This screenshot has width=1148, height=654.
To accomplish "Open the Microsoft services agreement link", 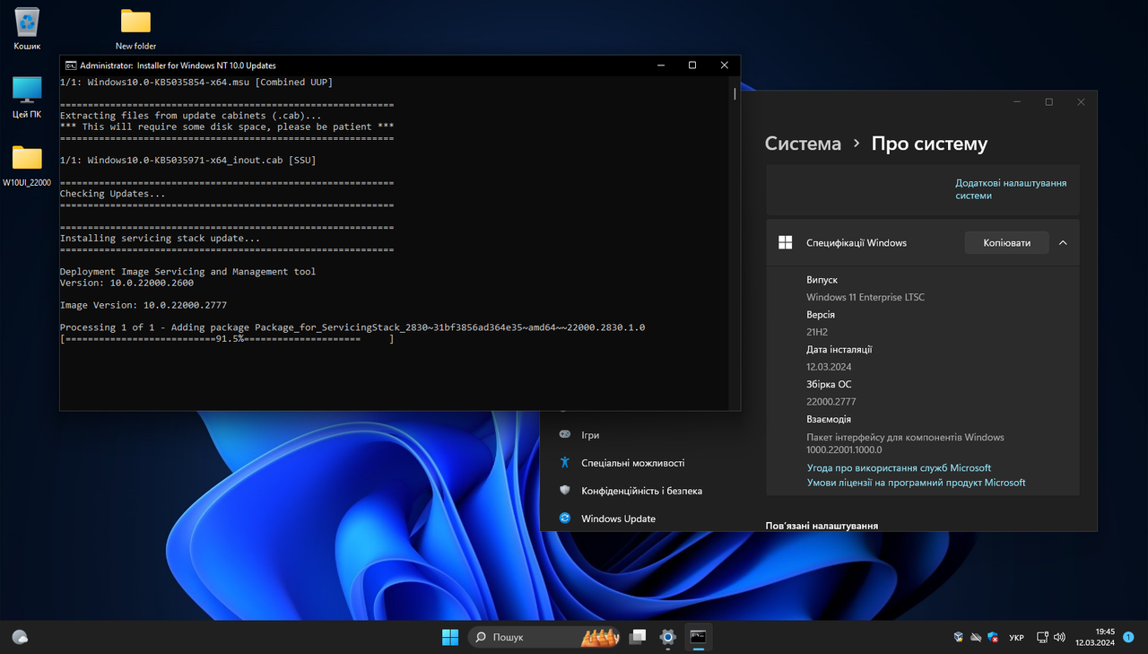I will [x=900, y=467].
